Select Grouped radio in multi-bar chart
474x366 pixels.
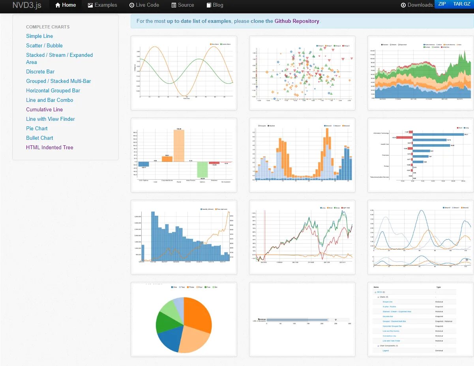coord(262,126)
